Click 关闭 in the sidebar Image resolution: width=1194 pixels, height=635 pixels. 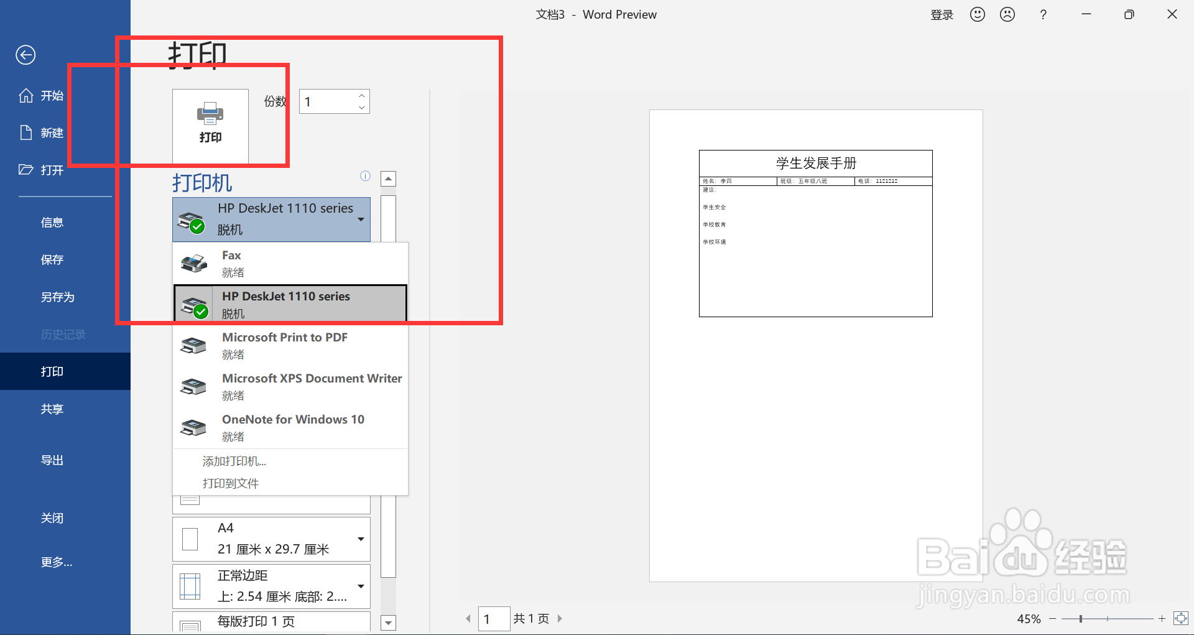(52, 518)
